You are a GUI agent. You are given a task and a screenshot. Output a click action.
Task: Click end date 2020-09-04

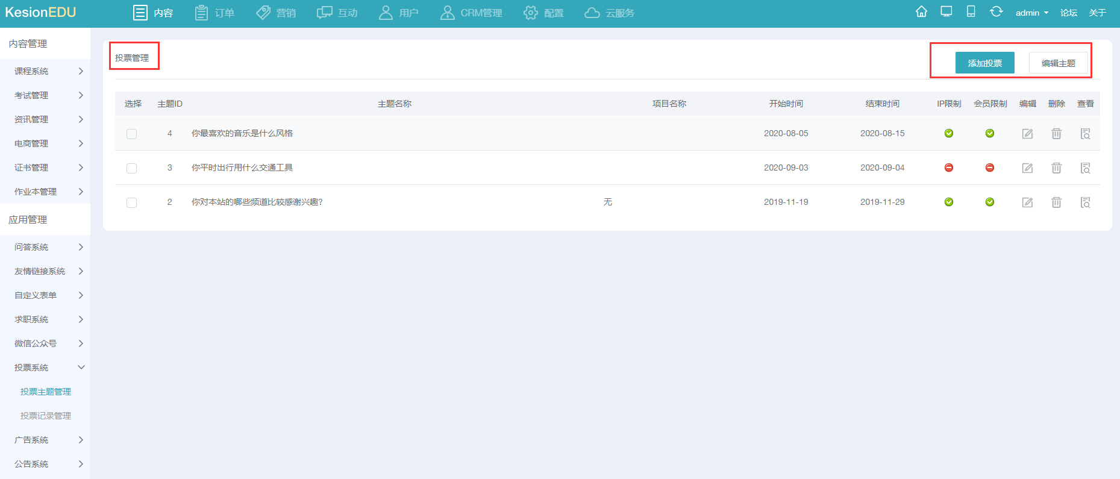[x=883, y=167]
